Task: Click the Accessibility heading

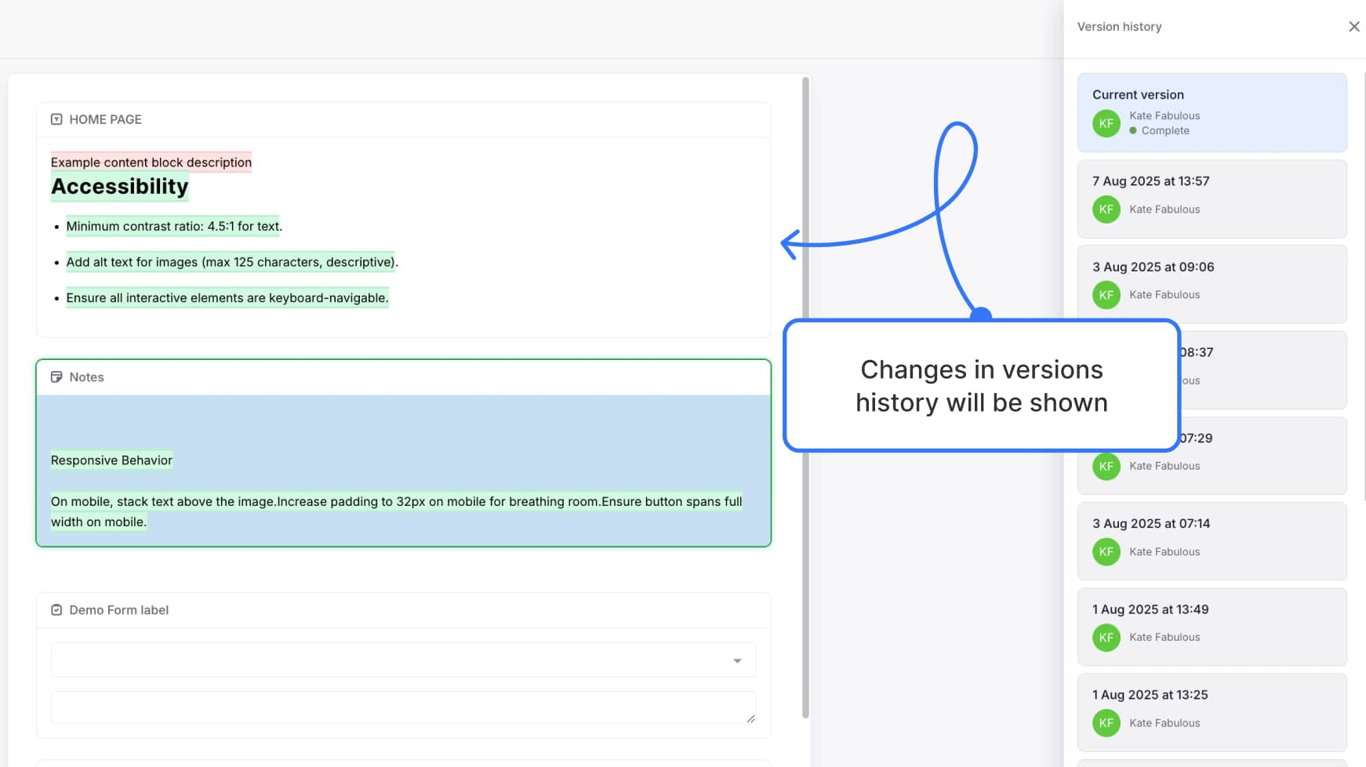Action: point(120,187)
